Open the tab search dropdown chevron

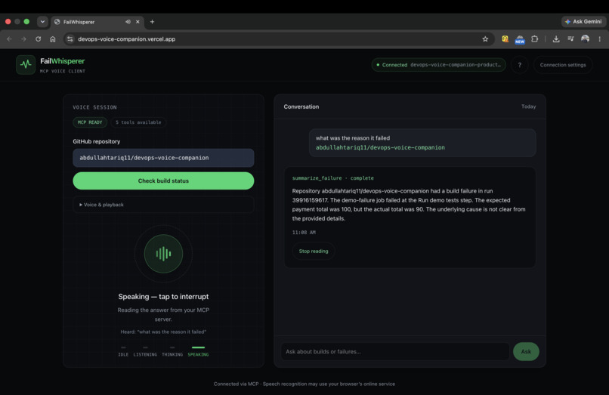click(x=42, y=22)
